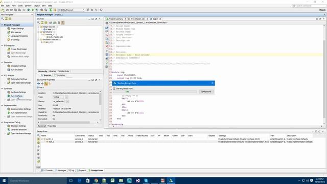
Task: Switch to Templates tab
Action: (59, 75)
